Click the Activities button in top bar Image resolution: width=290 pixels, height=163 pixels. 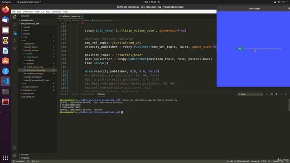pyautogui.click(x=6, y=2)
